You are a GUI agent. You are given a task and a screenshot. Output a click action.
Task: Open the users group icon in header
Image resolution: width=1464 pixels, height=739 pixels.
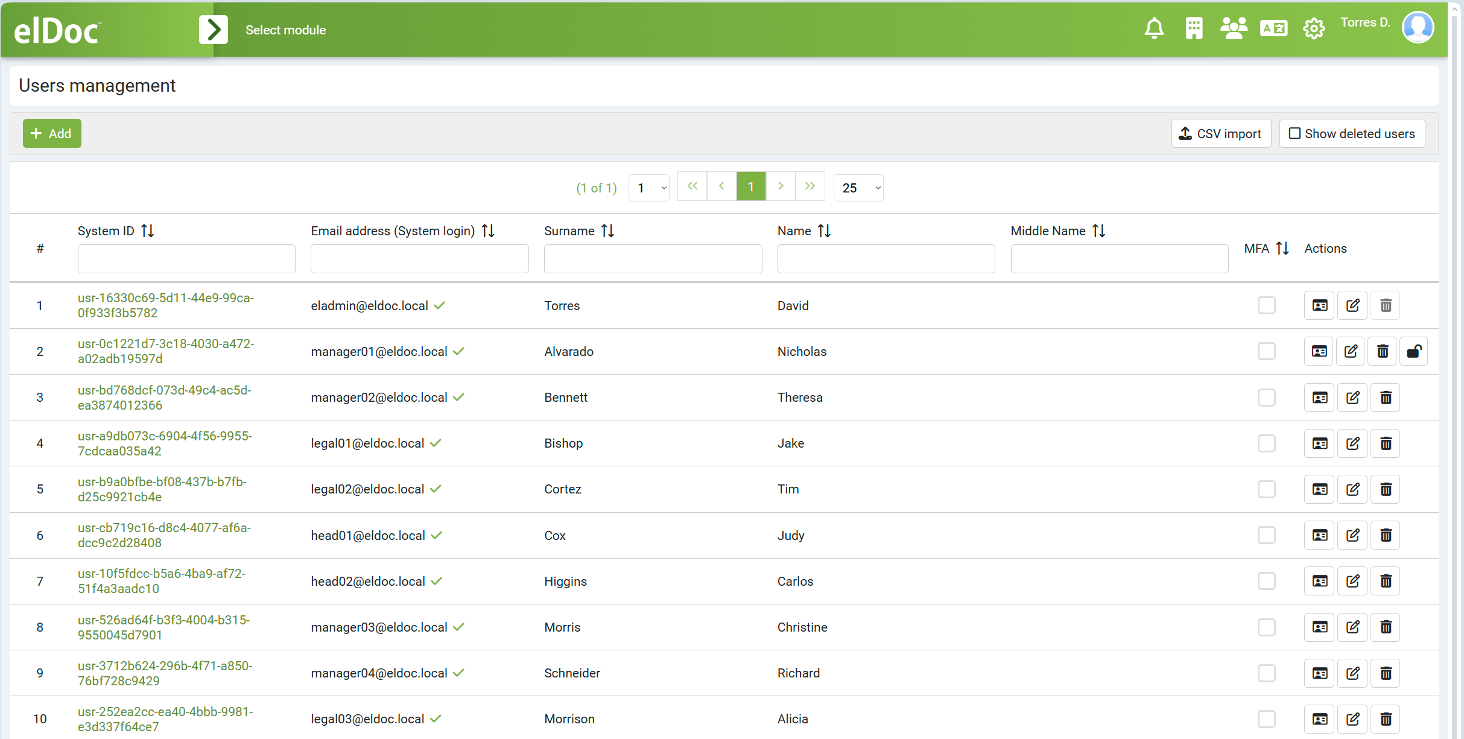pos(1234,28)
